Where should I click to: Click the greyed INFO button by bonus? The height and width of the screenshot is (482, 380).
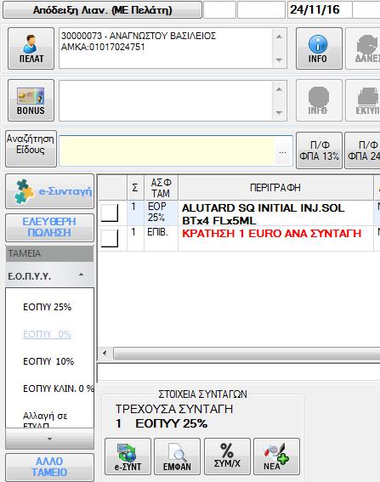pyautogui.click(x=319, y=100)
